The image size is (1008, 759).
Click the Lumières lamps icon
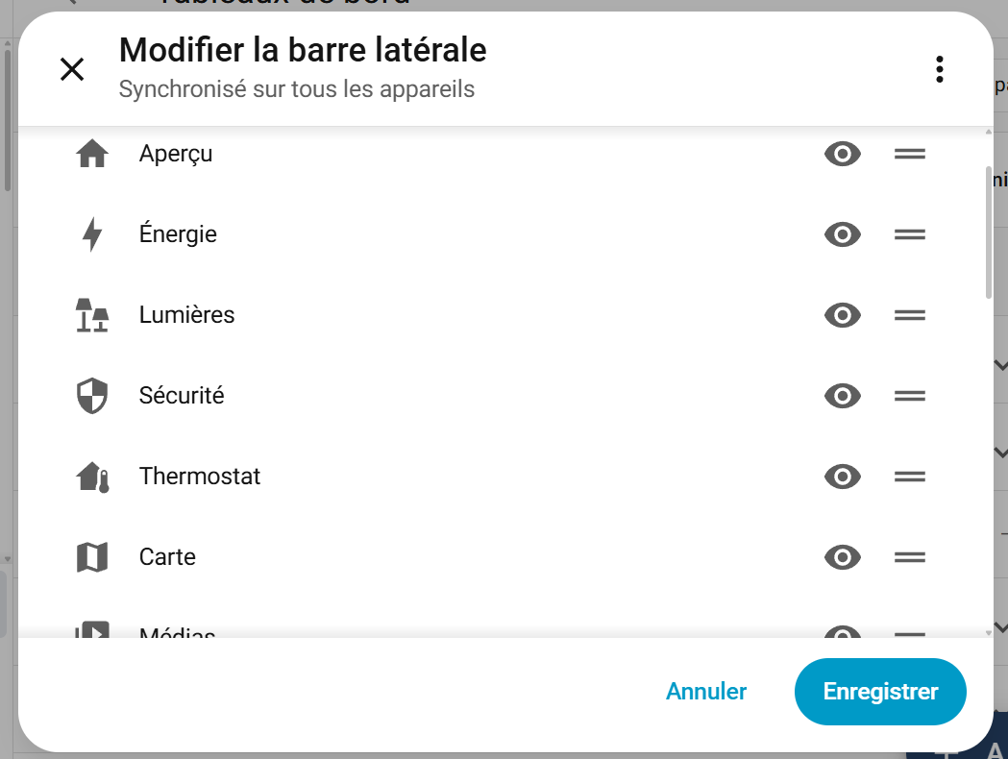click(x=92, y=315)
